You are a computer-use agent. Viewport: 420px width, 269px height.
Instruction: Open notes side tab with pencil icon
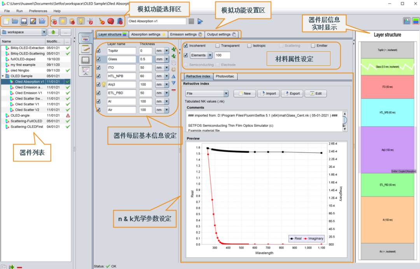[x=86, y=49]
